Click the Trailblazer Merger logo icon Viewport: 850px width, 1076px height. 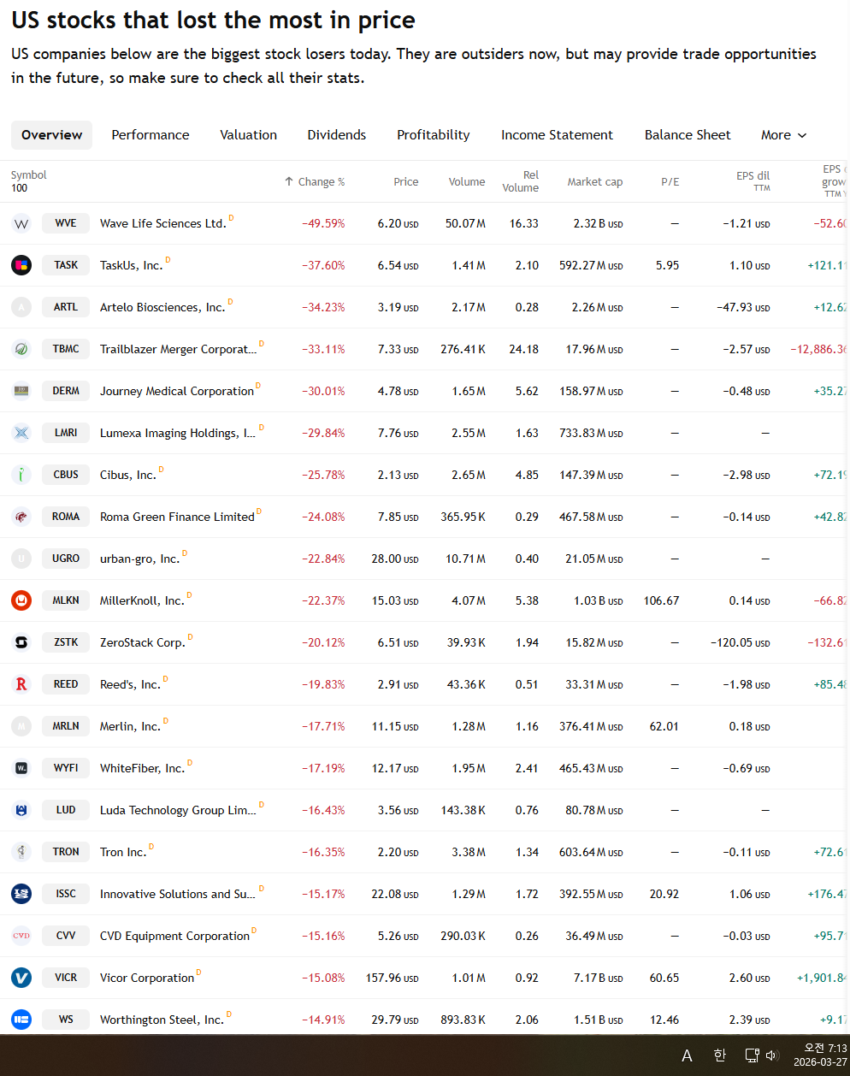click(21, 349)
